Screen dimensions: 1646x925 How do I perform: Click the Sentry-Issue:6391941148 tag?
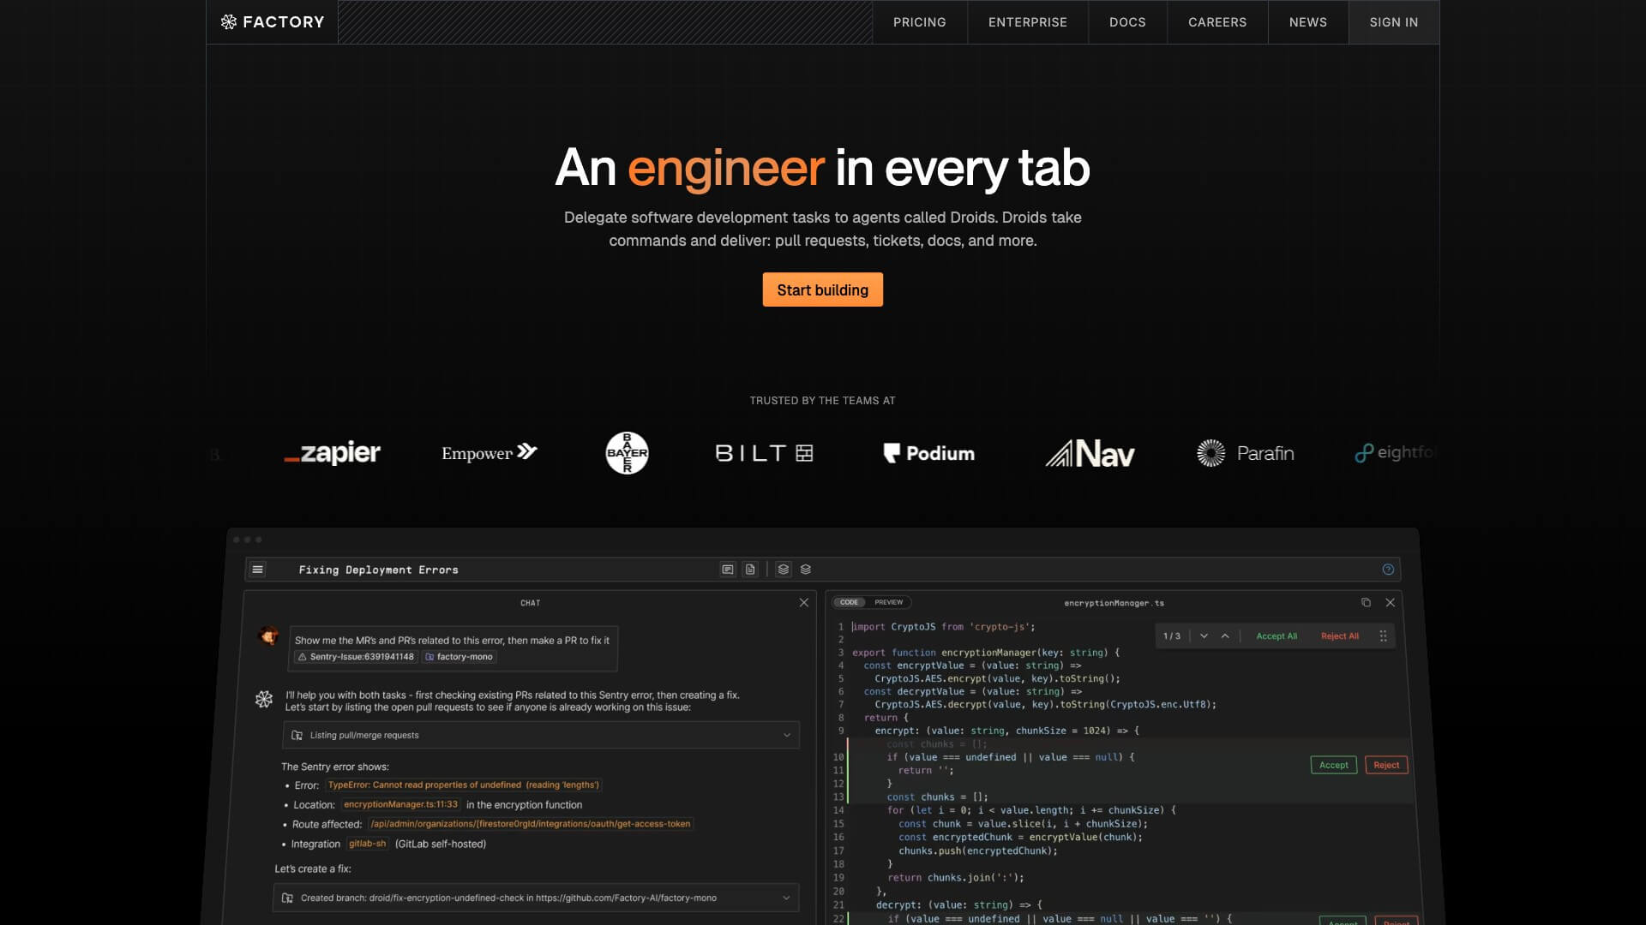356,657
